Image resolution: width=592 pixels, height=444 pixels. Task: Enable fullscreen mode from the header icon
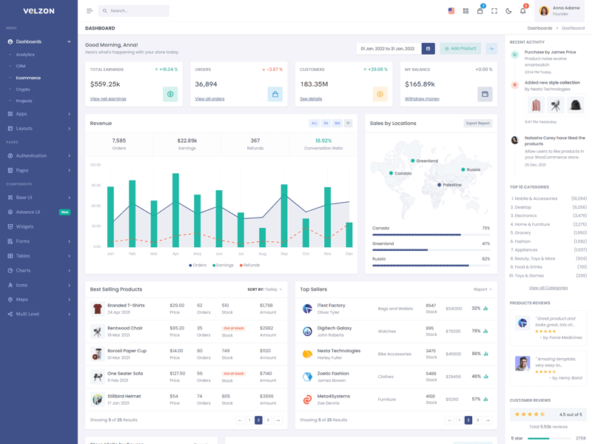(494, 10)
